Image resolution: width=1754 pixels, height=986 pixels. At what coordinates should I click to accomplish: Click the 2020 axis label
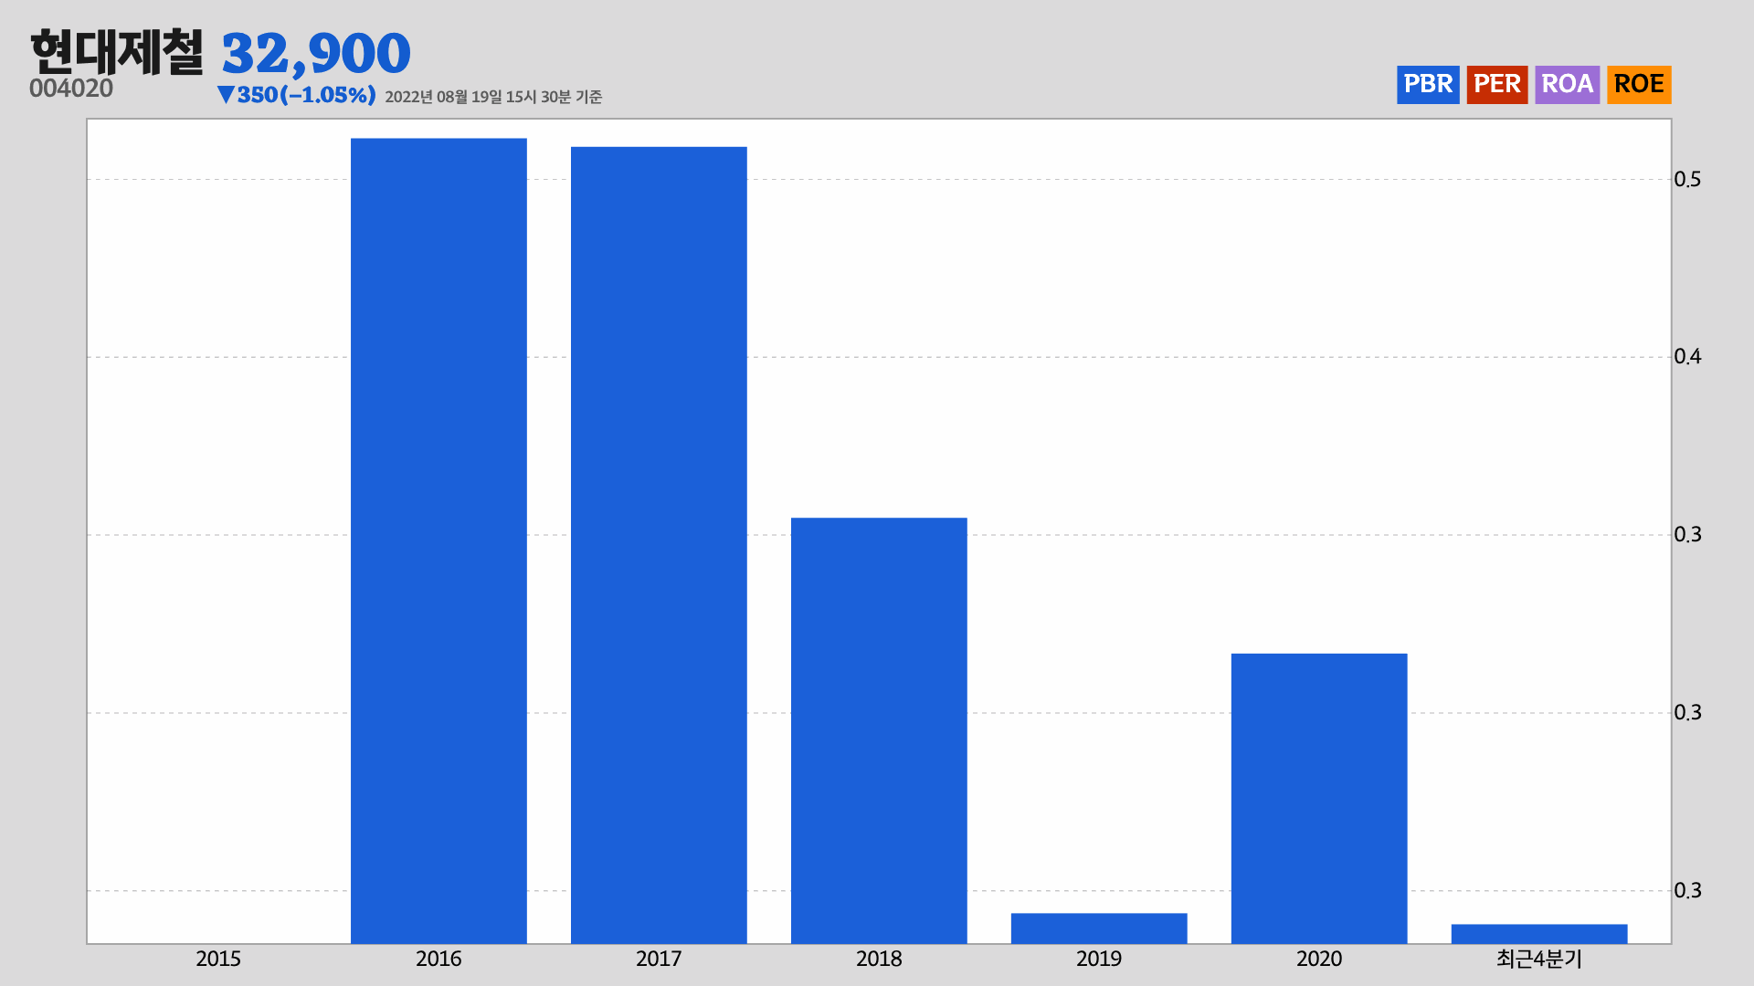[1319, 959]
